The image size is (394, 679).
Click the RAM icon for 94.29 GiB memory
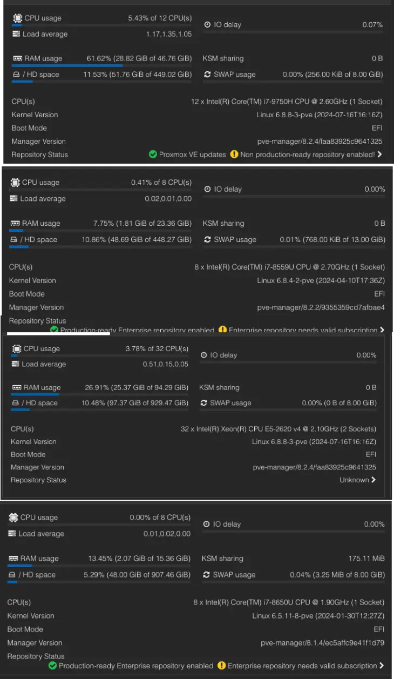click(x=16, y=387)
